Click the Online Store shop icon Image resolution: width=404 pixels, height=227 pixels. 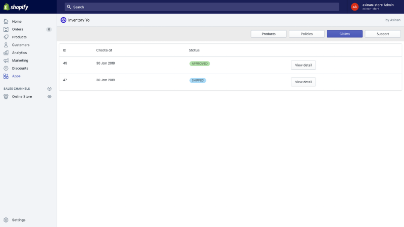tap(6, 96)
